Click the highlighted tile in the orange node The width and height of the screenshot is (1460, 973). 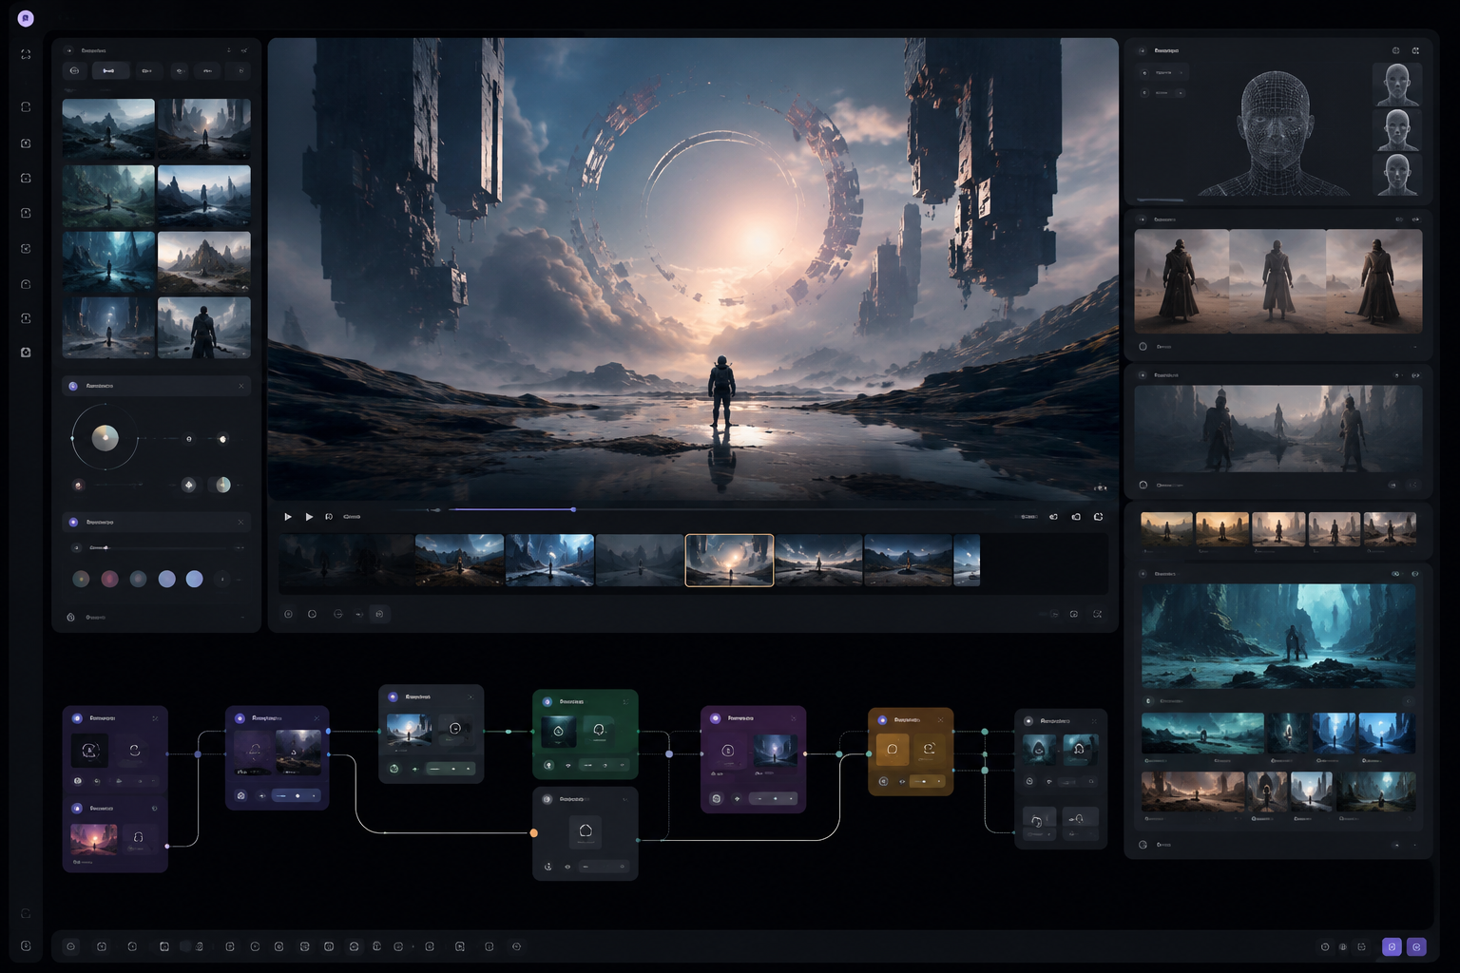(x=893, y=749)
